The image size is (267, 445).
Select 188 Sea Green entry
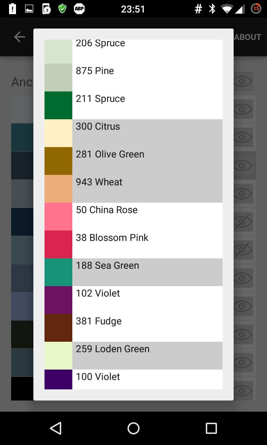pyautogui.click(x=133, y=272)
